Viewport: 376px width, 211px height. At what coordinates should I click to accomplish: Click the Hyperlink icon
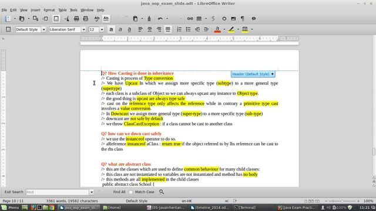coord(190,19)
